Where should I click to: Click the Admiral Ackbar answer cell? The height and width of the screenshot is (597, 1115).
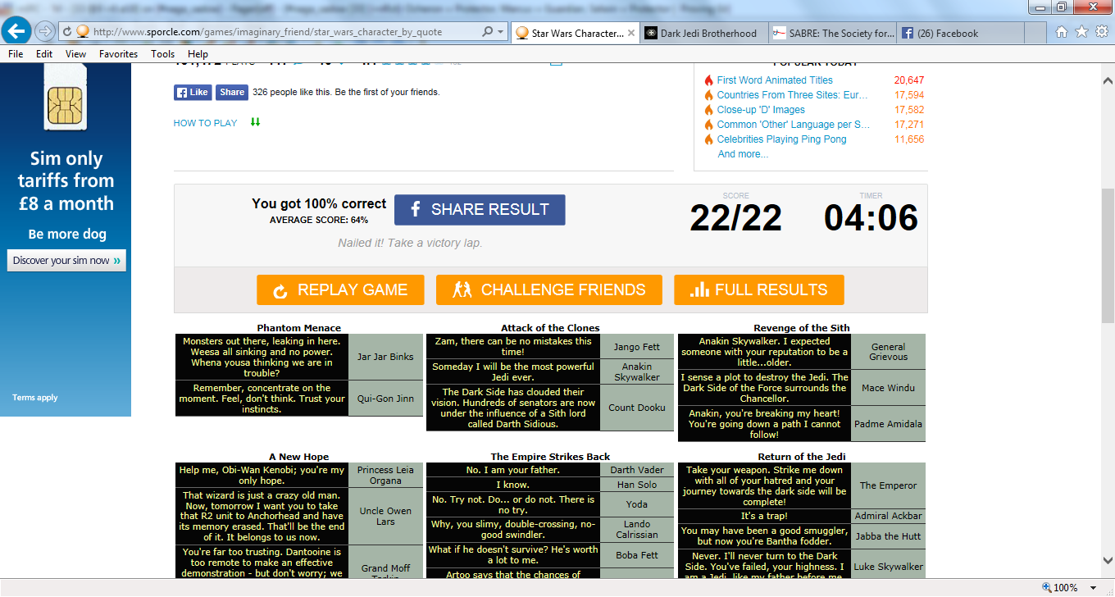pyautogui.click(x=889, y=516)
